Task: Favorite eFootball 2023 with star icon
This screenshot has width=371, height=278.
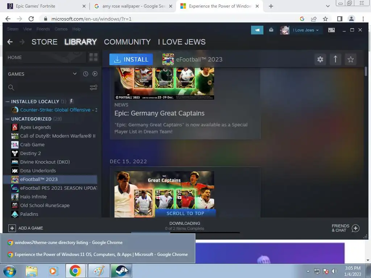Action: point(351,59)
